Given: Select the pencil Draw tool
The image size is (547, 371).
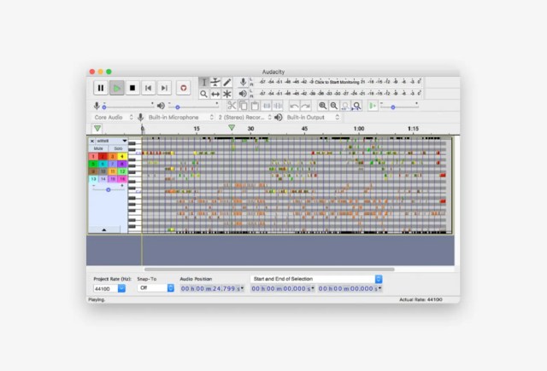Looking at the screenshot, I should (227, 83).
